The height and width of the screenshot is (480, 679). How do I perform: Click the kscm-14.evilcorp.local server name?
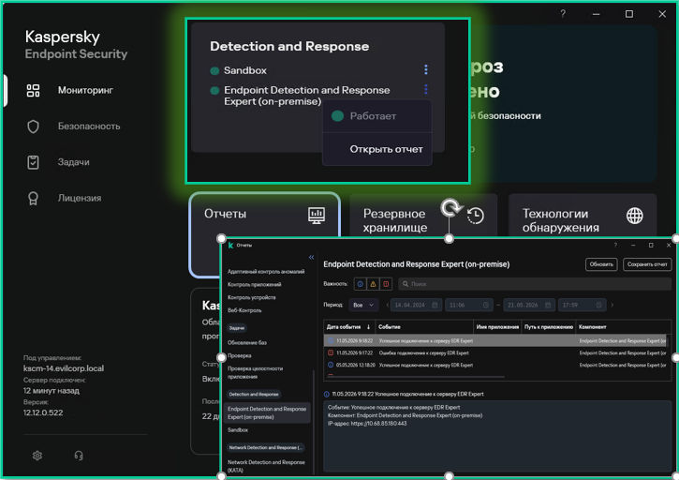click(64, 368)
